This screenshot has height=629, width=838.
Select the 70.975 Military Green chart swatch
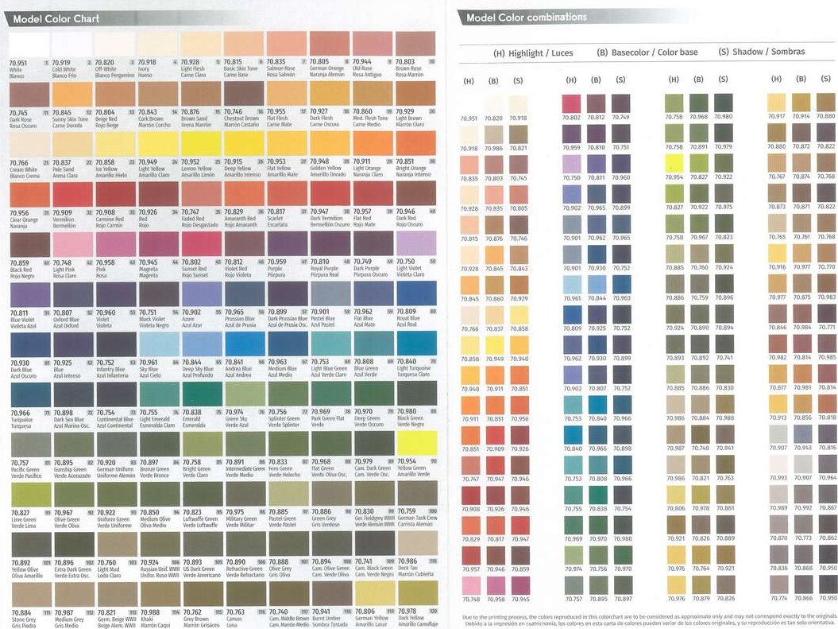coord(245,495)
